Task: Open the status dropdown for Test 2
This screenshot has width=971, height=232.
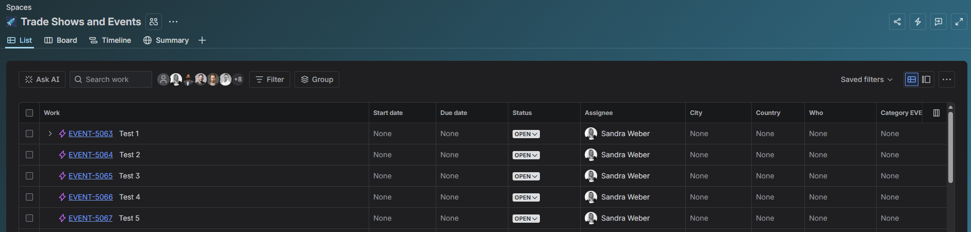Action: [x=526, y=155]
